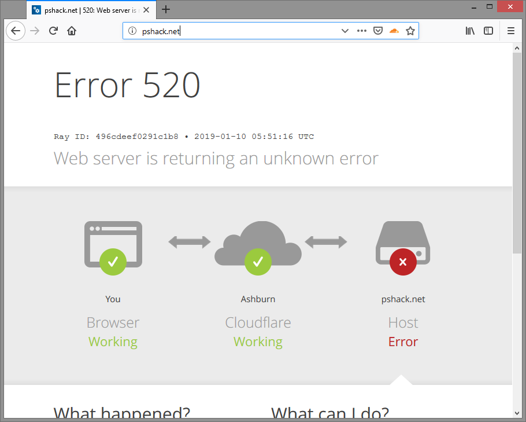Open a new tab
The height and width of the screenshot is (422, 526).
166,9
